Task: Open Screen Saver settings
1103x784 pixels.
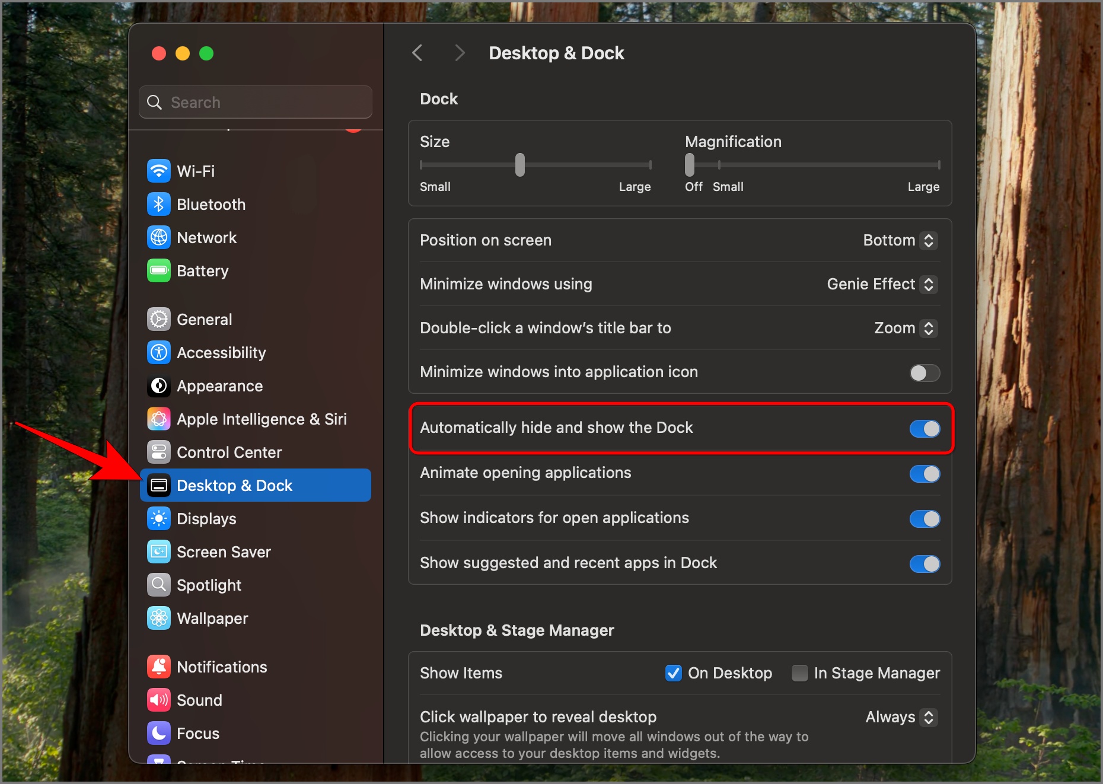Action: pos(224,552)
